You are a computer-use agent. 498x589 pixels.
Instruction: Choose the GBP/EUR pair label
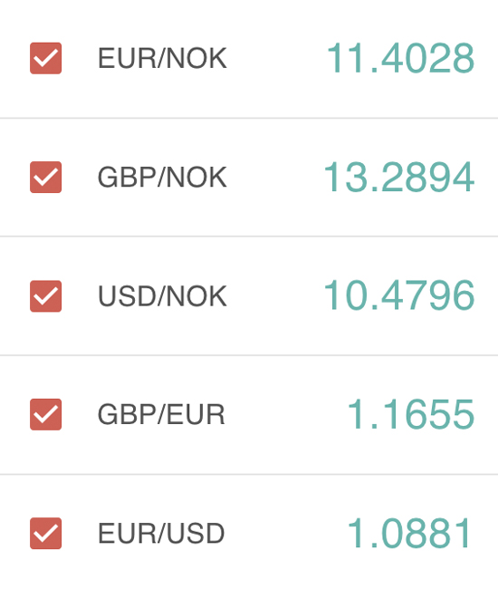pyautogui.click(x=161, y=415)
